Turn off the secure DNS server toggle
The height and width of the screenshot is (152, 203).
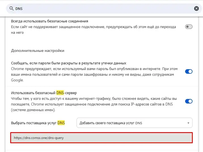[189, 101]
